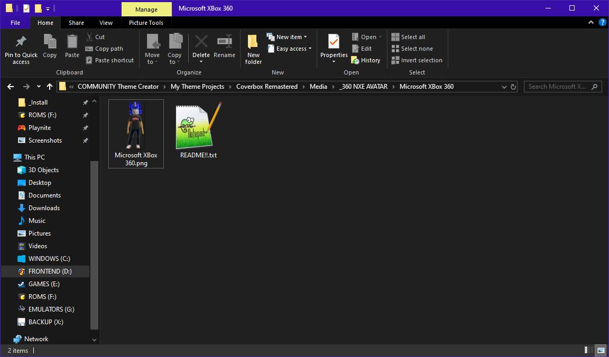Click Invert selection
Viewport: 609px width, 357px height.
417,60
